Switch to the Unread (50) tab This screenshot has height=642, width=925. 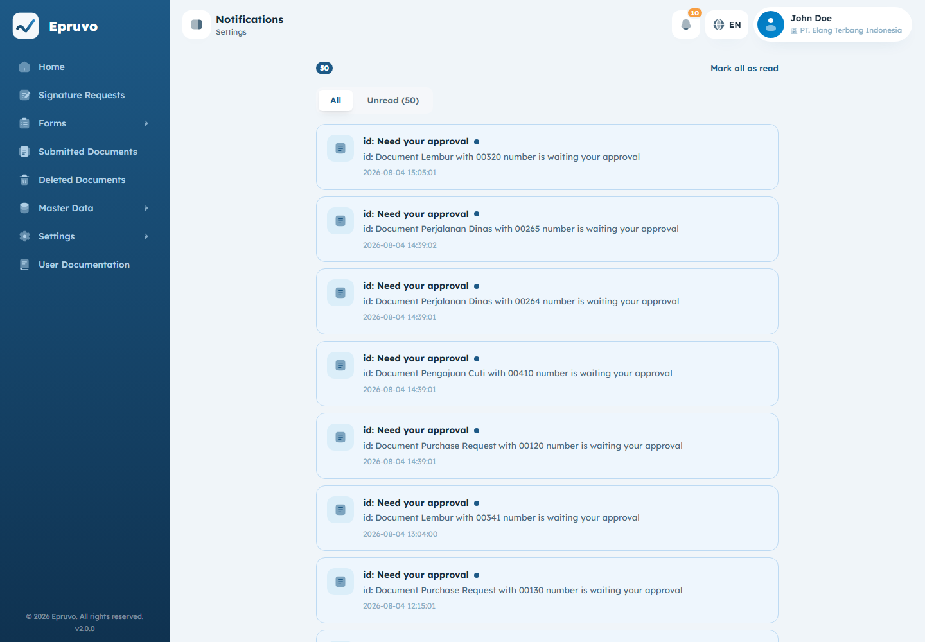point(393,100)
